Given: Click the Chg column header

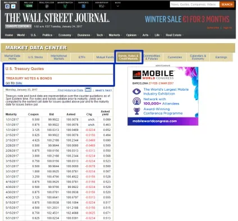Looking at the screenshot, I should tap(89, 114).
